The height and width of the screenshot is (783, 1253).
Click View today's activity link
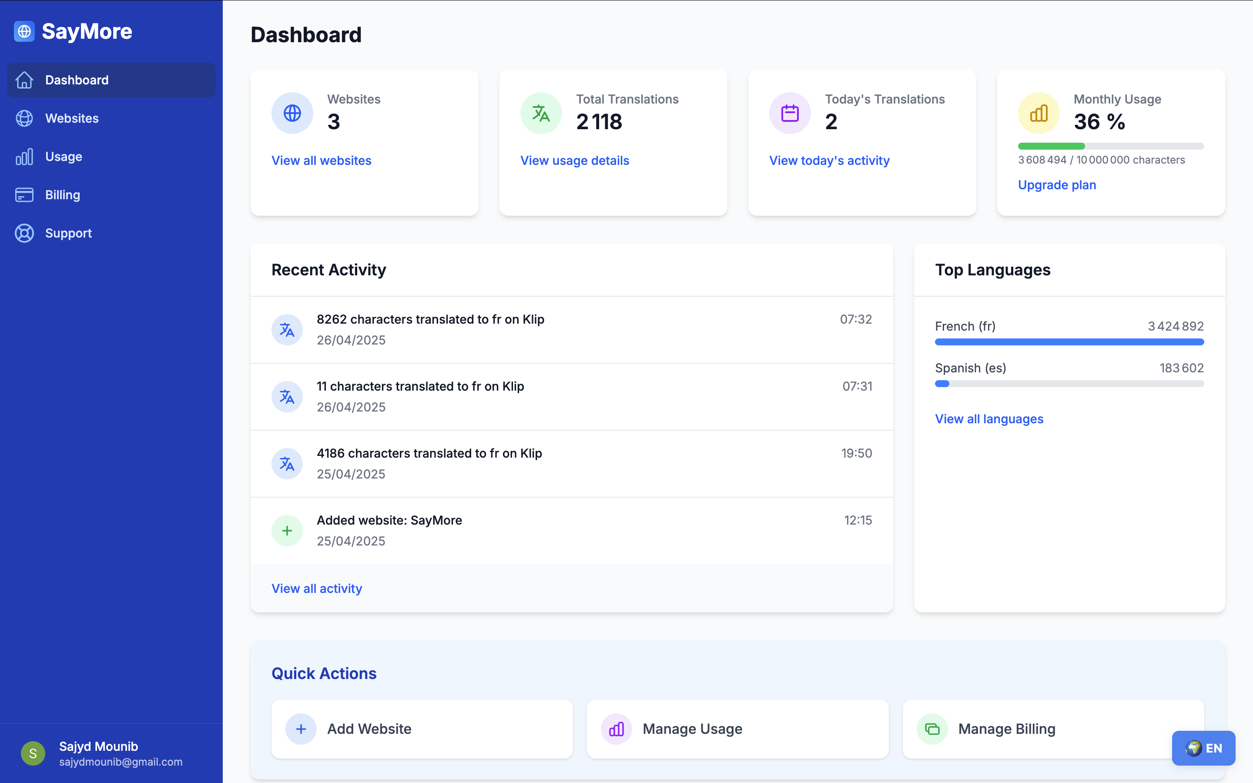(830, 161)
